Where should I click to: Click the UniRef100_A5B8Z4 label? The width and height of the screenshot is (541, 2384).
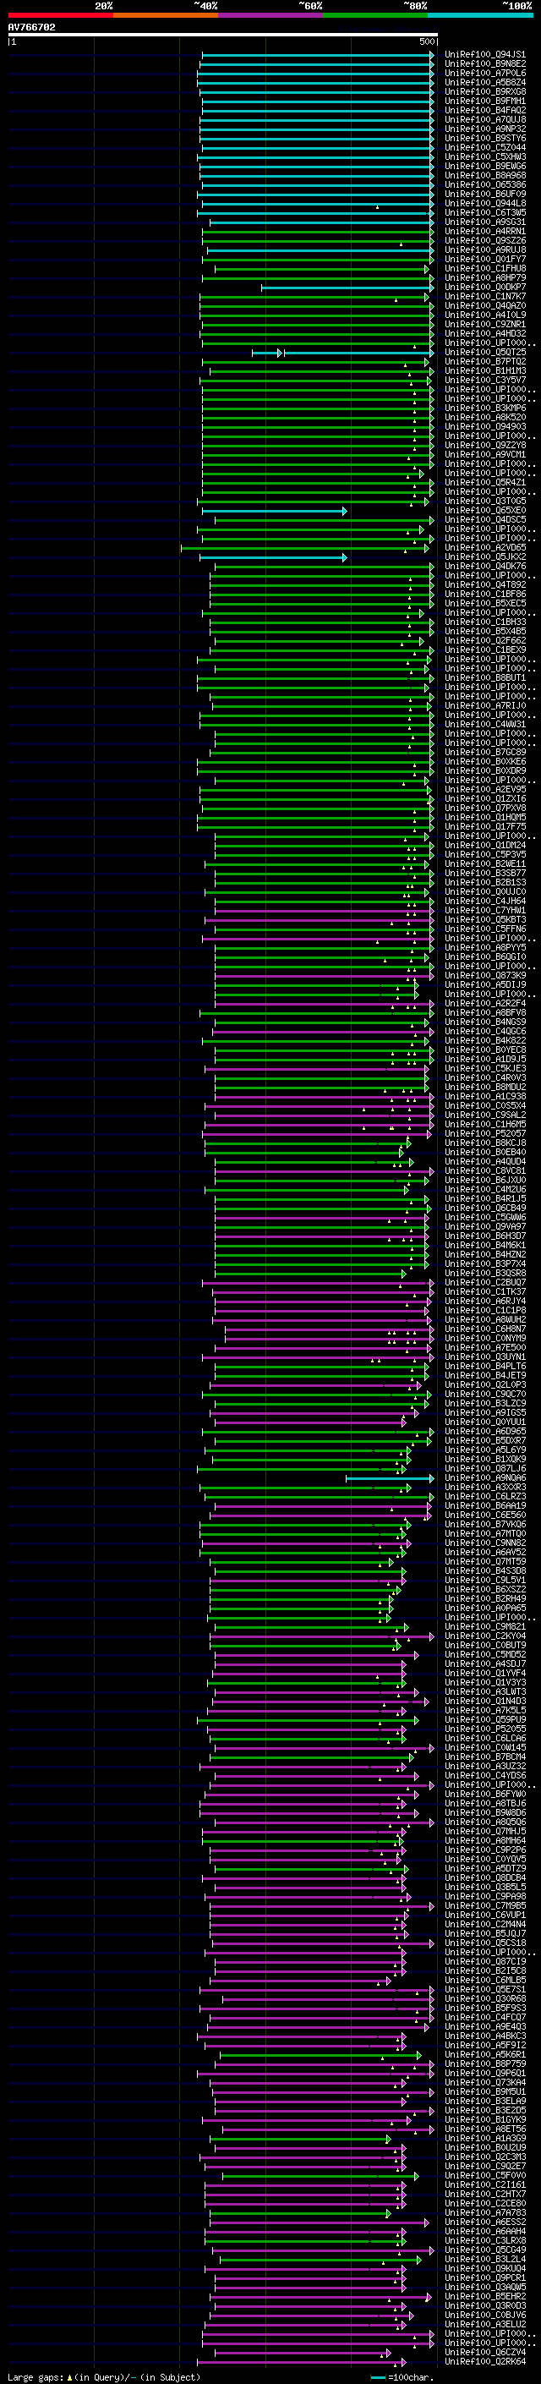coord(484,82)
